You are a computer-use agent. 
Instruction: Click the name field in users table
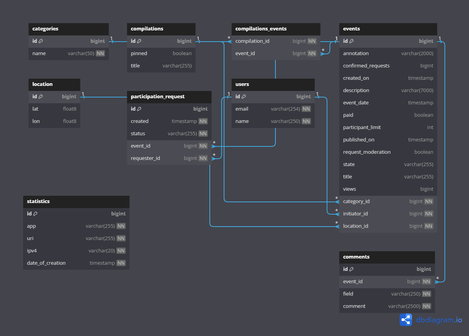click(x=273, y=121)
